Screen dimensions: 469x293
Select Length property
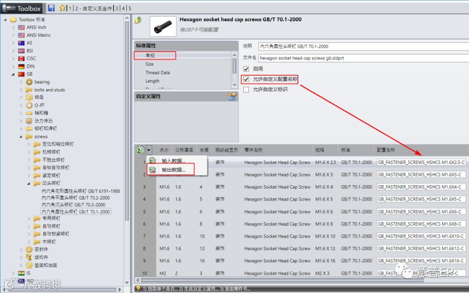[x=152, y=81]
